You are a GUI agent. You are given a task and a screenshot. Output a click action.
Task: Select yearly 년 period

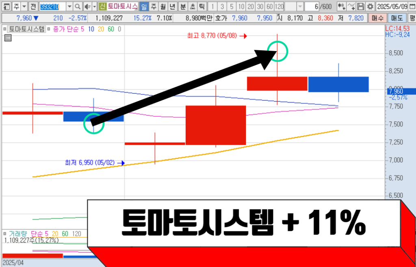(x=172, y=6)
